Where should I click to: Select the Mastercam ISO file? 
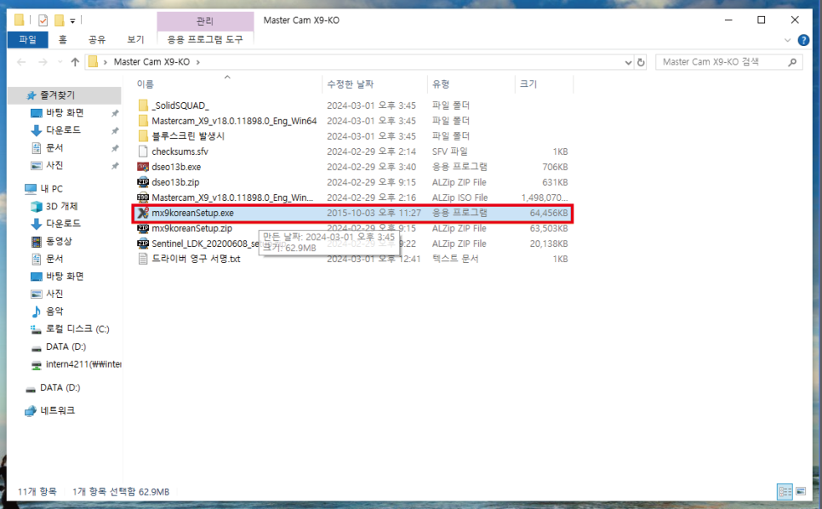231,197
